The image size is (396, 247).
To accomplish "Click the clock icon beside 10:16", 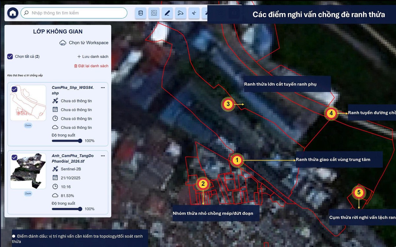I will 55,187.
